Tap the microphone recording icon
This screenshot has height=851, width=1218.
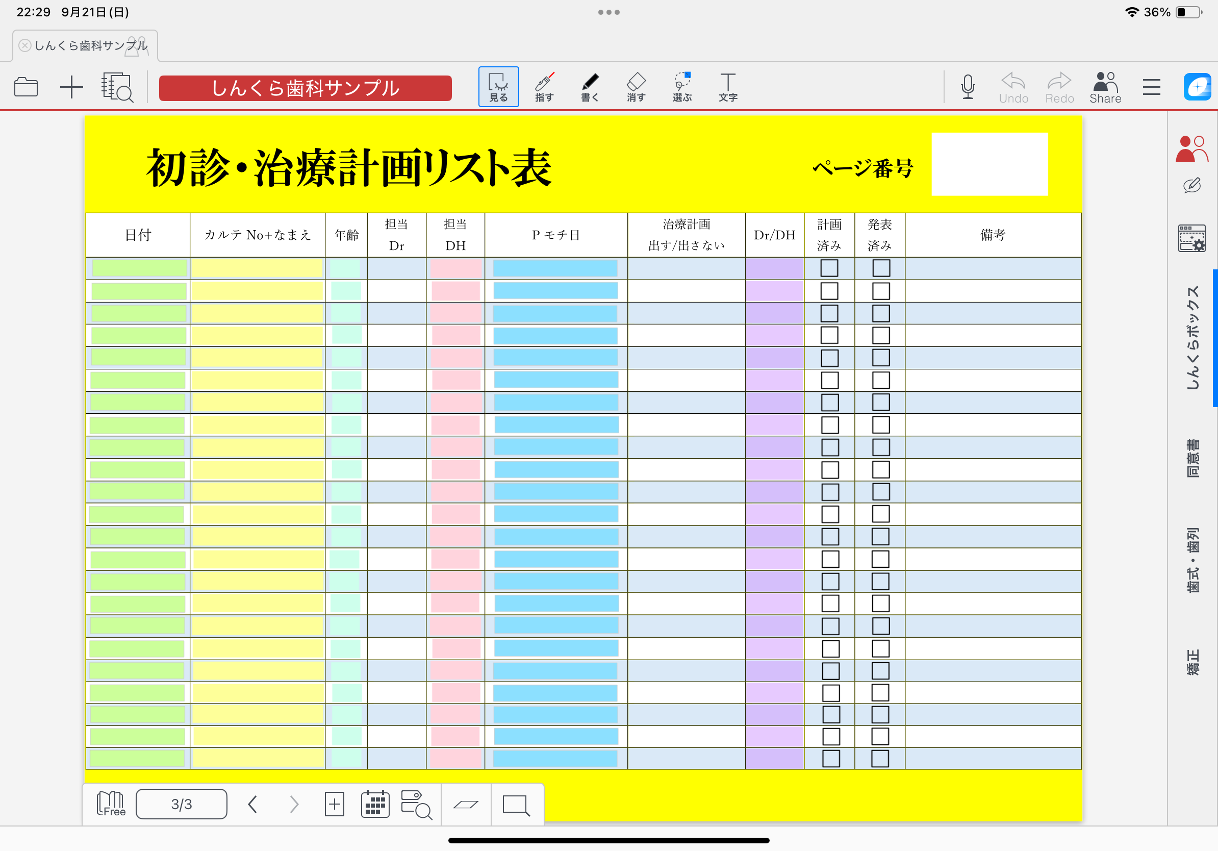pyautogui.click(x=967, y=87)
